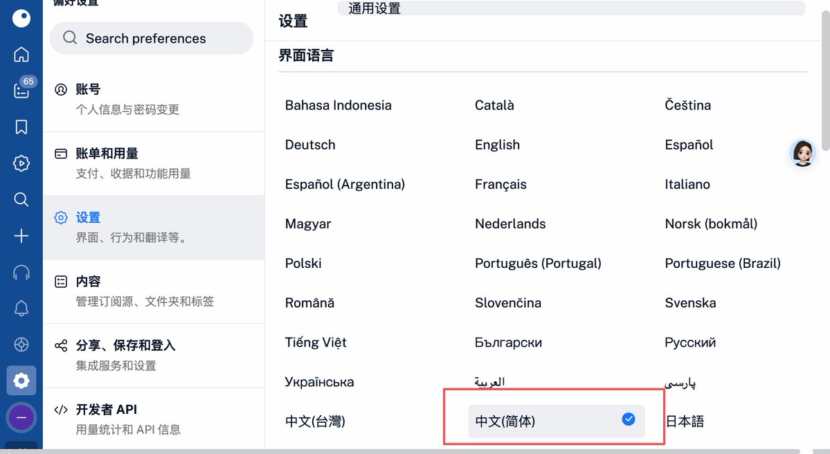Open the Home icon in sidebar

point(21,55)
